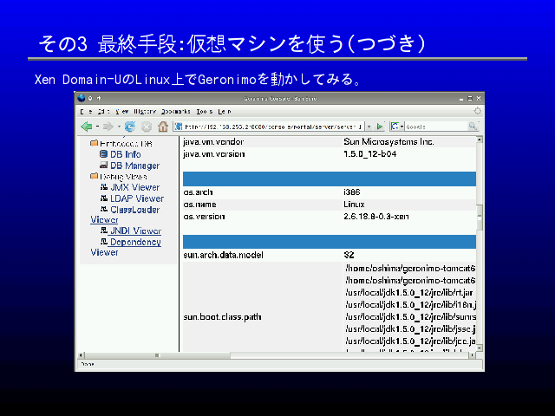Select the sun.arch.data.model property name

coord(223,255)
